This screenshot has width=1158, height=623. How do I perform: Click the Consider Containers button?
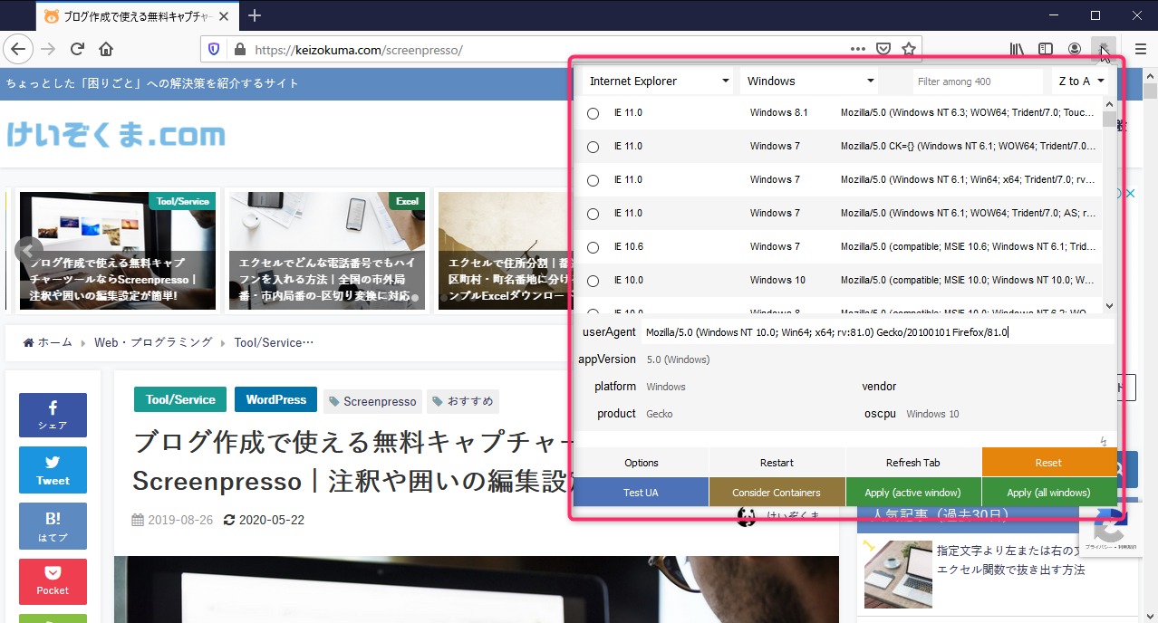tap(777, 493)
